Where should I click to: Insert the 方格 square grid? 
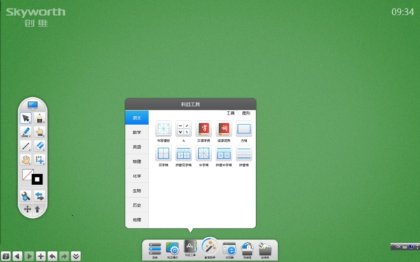coord(244,129)
